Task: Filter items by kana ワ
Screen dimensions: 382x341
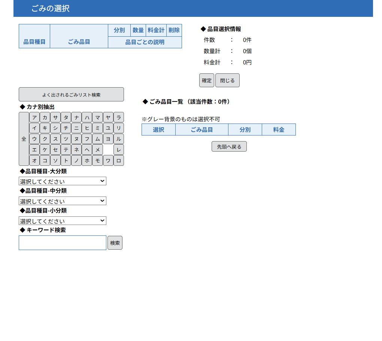Action: tap(108, 161)
